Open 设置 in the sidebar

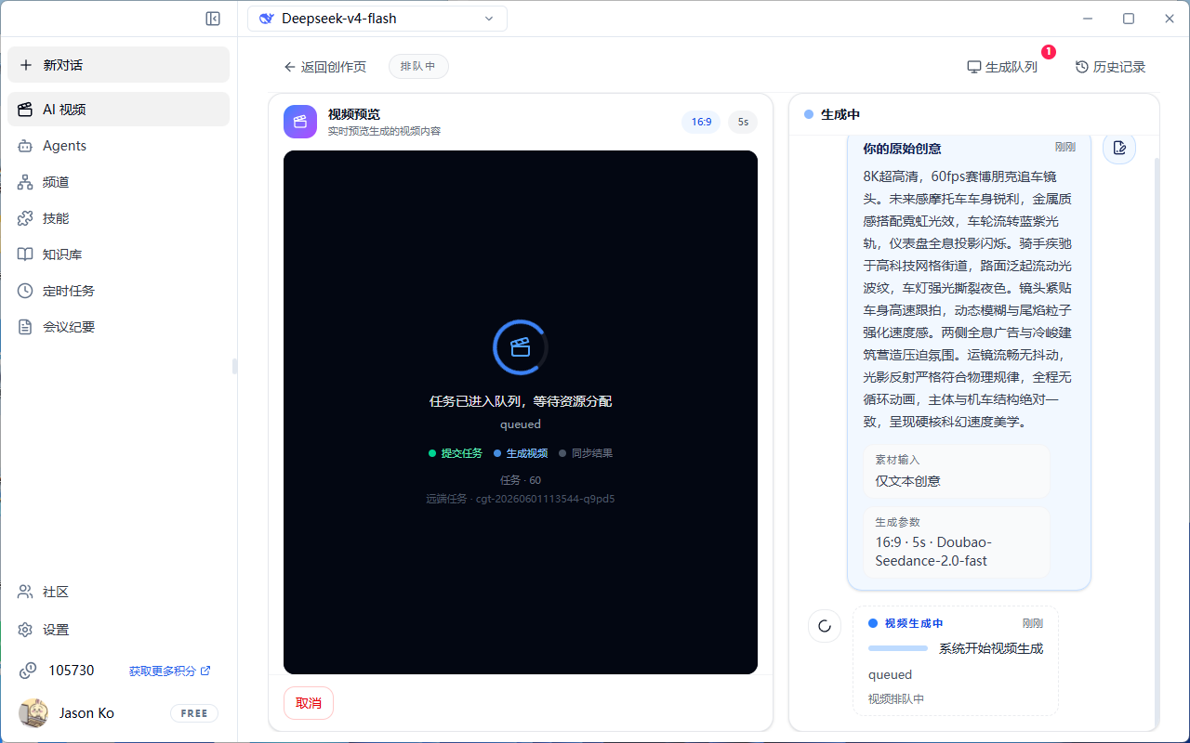coord(118,630)
